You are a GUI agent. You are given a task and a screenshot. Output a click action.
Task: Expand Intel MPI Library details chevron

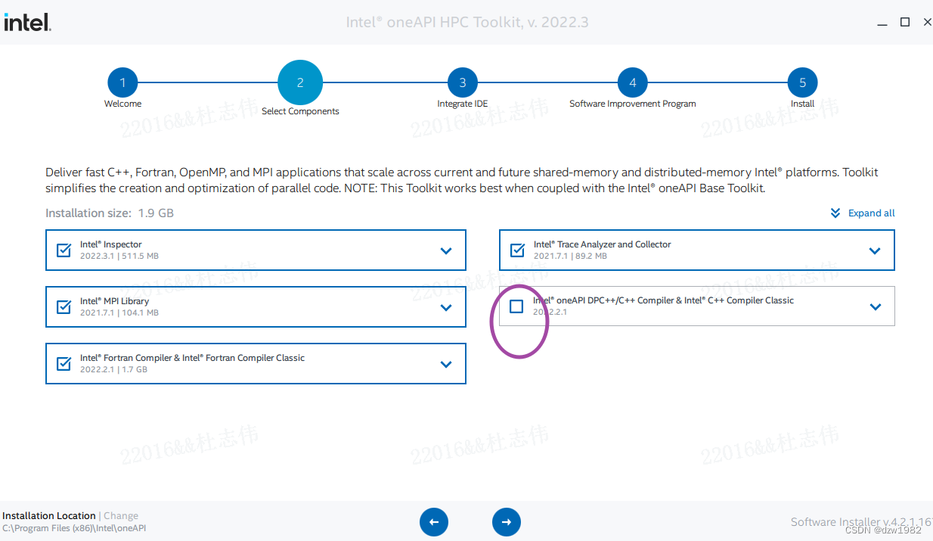[446, 308]
